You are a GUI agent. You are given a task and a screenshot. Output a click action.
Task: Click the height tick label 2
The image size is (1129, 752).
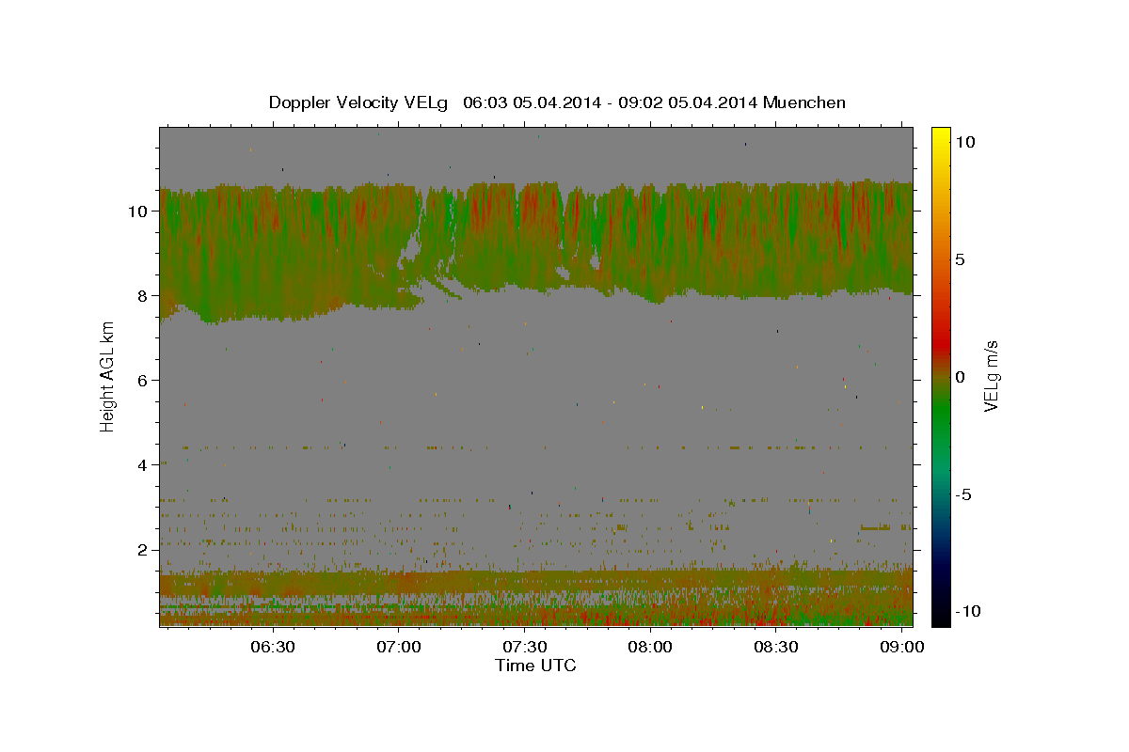(144, 550)
